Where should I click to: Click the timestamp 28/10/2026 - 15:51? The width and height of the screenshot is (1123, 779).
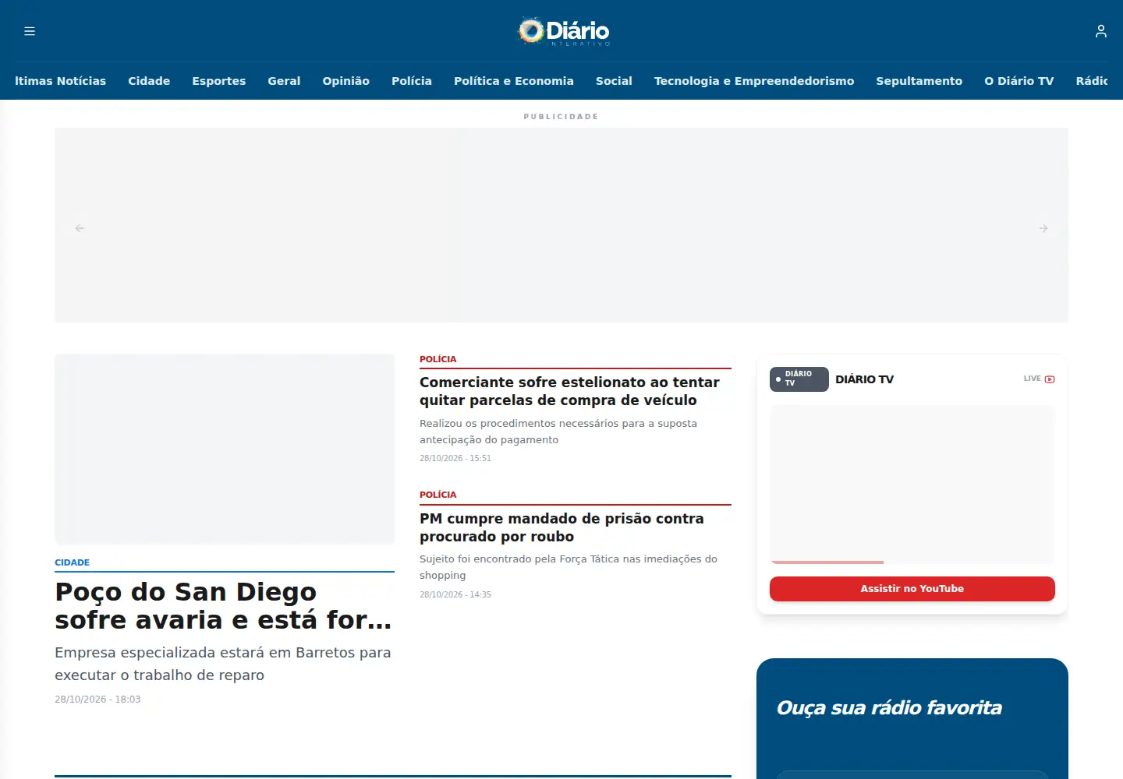pyautogui.click(x=455, y=458)
